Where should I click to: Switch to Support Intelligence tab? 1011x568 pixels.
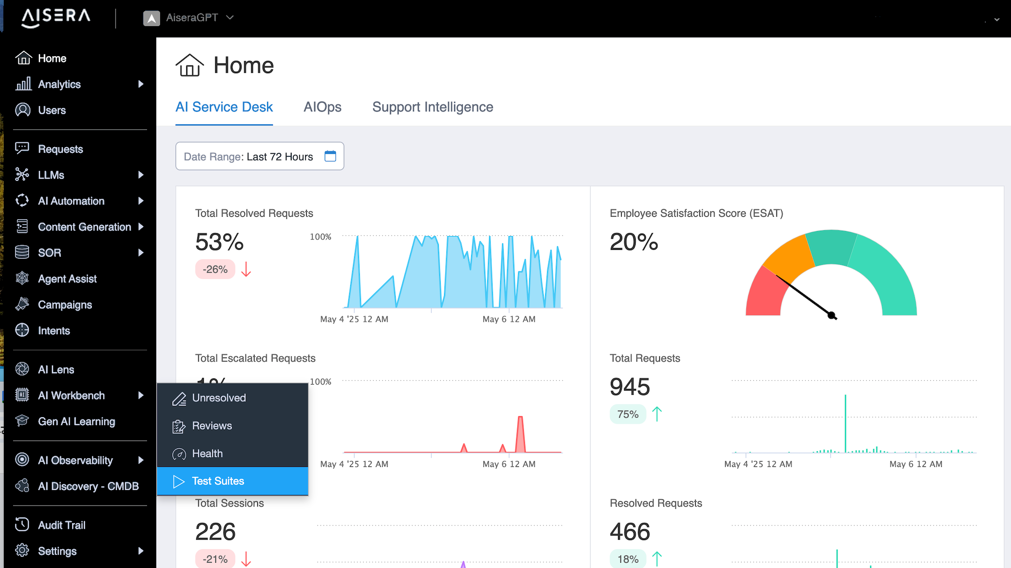tap(432, 107)
